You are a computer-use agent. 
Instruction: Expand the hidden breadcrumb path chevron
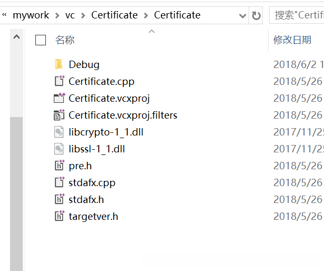click(4, 15)
